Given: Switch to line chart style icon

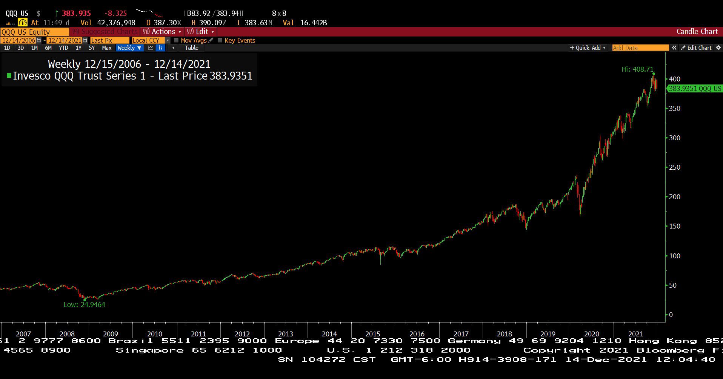Looking at the screenshot, I should pyautogui.click(x=151, y=48).
